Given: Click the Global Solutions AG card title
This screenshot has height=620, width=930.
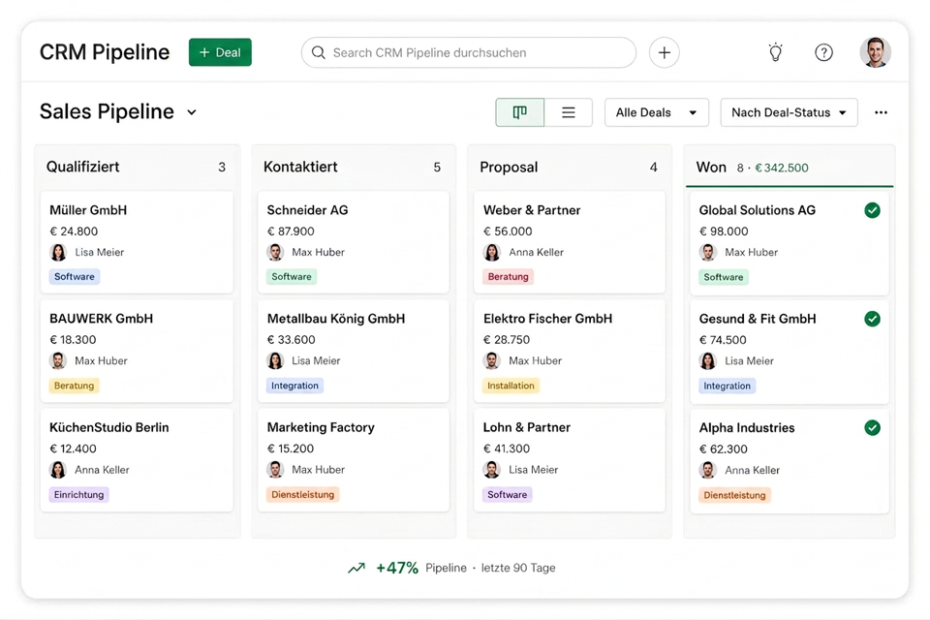Looking at the screenshot, I should pyautogui.click(x=758, y=210).
